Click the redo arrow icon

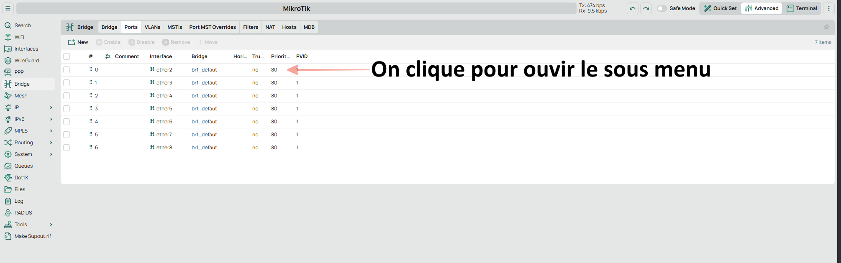[646, 8]
